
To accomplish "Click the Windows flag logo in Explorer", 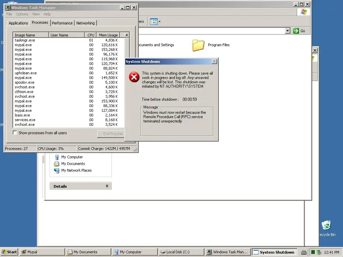I will pos(303,12).
